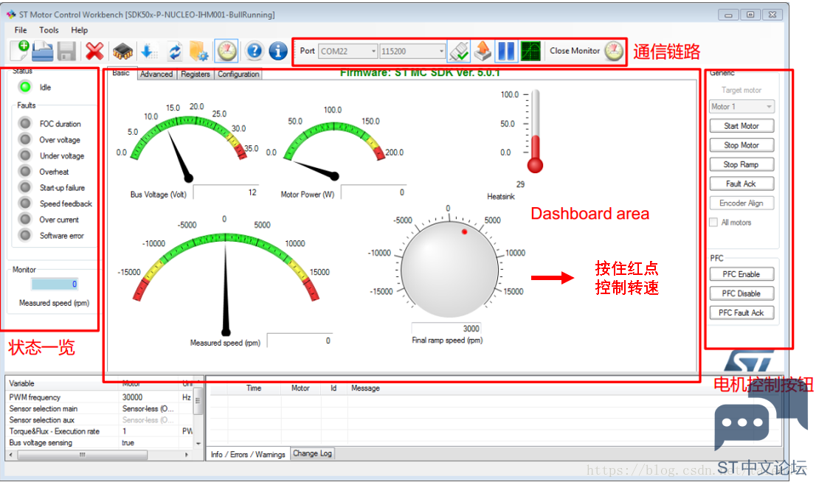This screenshot has height=485, width=816.
Task: Open the Help menu
Action: (x=79, y=30)
